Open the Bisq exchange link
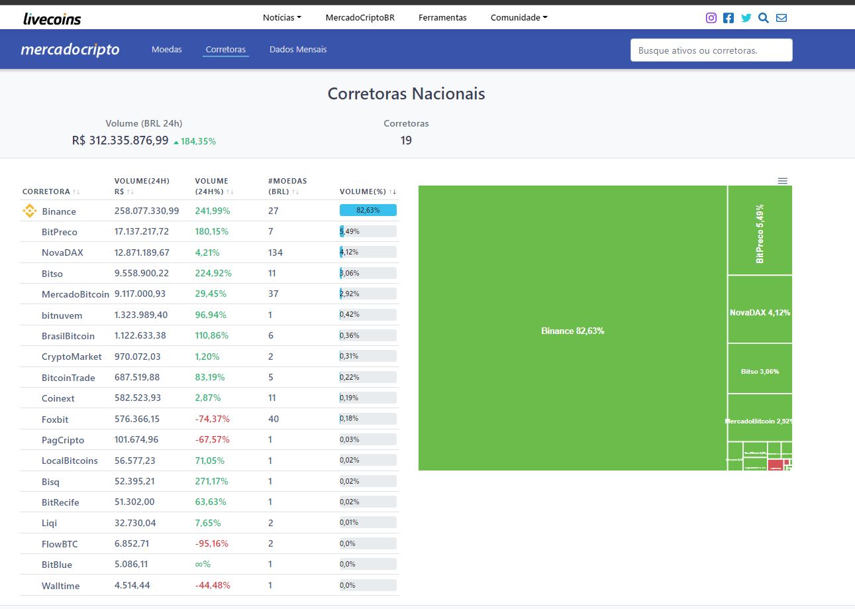Image resolution: width=855 pixels, height=609 pixels. click(x=50, y=482)
